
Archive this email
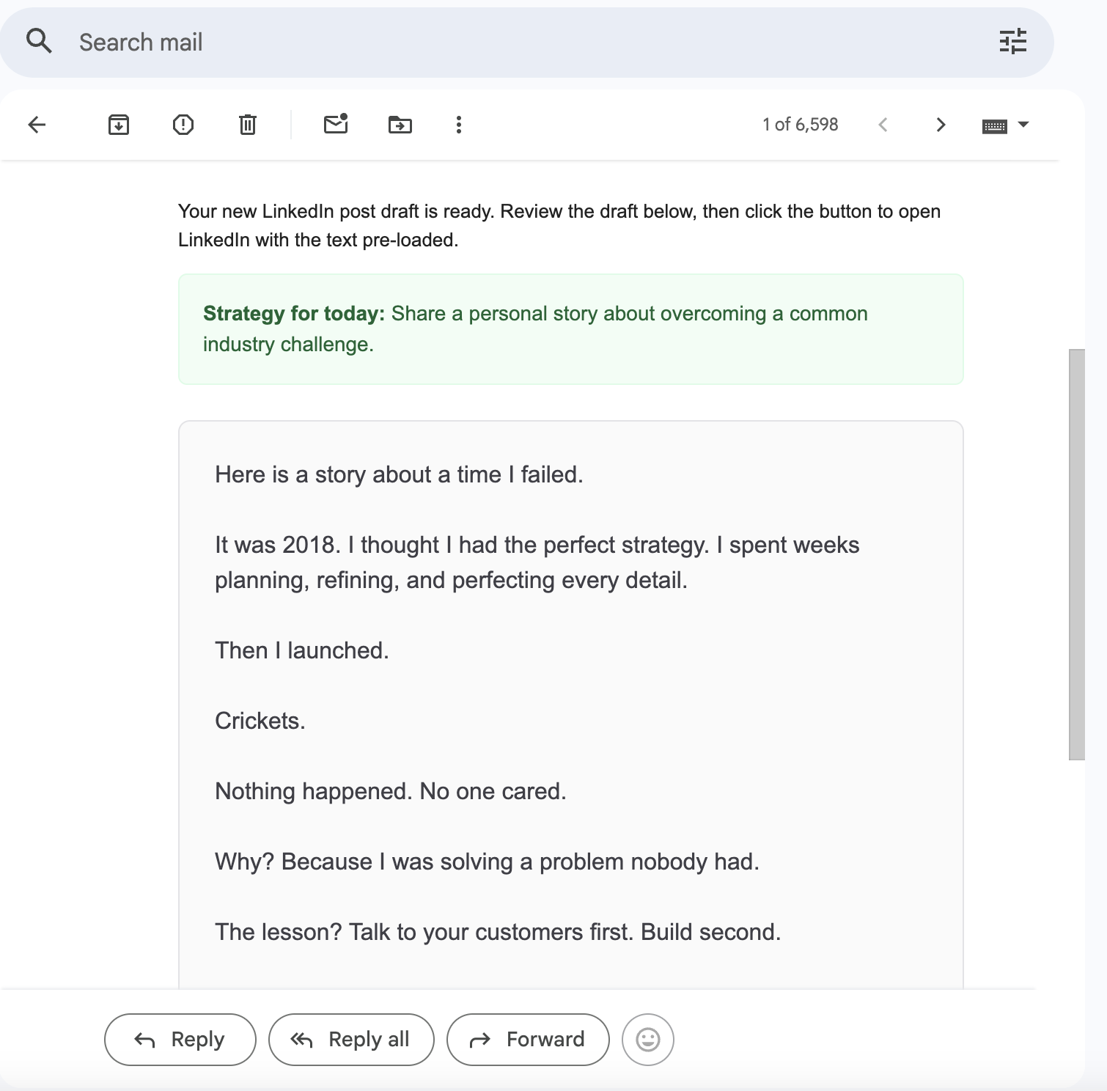[x=119, y=125]
